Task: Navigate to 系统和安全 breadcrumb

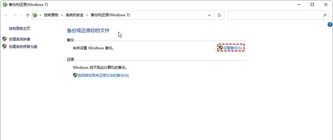Action: 74,15
